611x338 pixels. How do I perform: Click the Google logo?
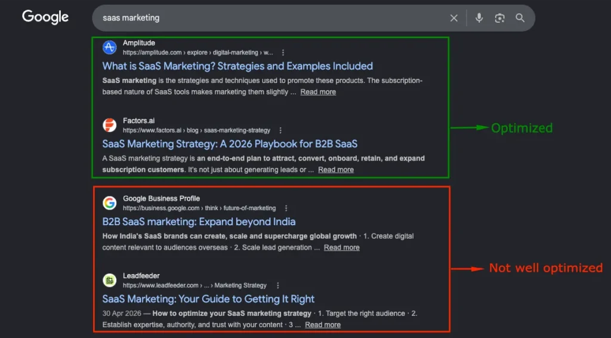[45, 17]
